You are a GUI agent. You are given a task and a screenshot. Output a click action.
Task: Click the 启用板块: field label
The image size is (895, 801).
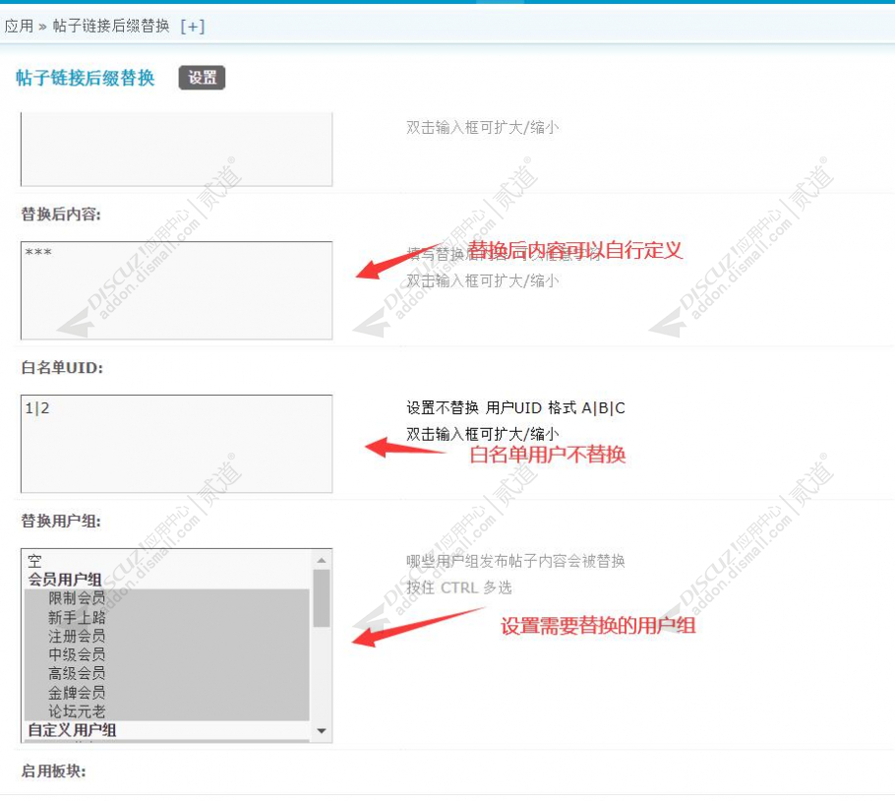[54, 771]
